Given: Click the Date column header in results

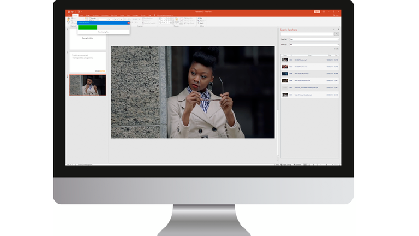Looking at the screenshot, I should pyautogui.click(x=329, y=55).
